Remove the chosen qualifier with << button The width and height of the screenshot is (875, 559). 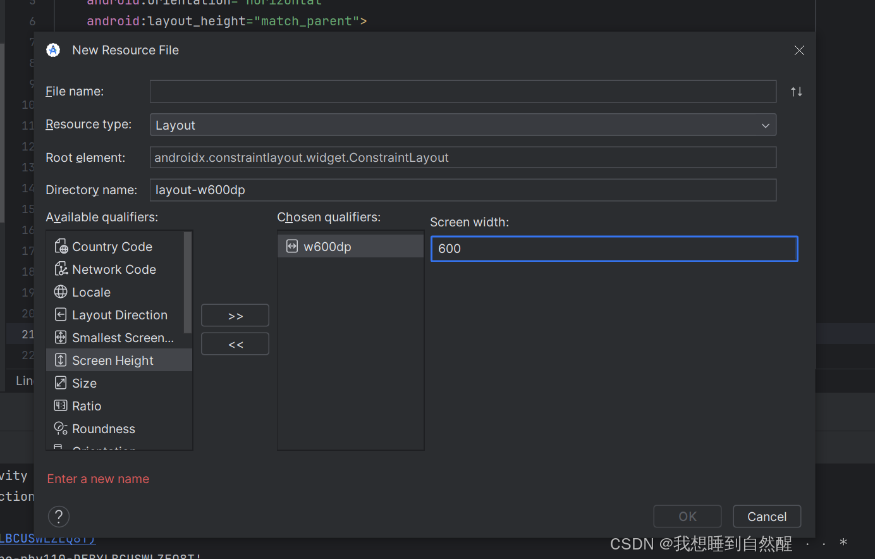(x=235, y=344)
